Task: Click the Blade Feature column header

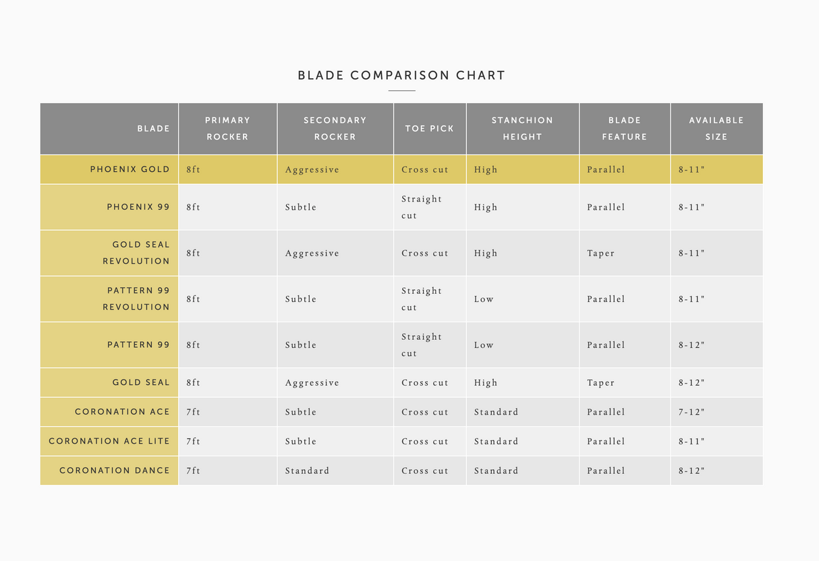Action: [625, 128]
